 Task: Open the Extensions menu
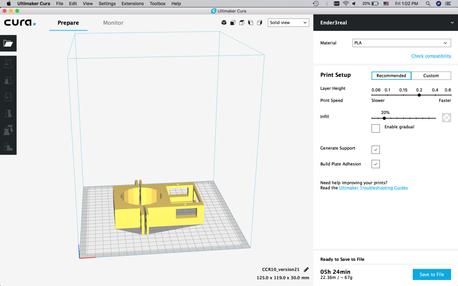pyautogui.click(x=133, y=4)
